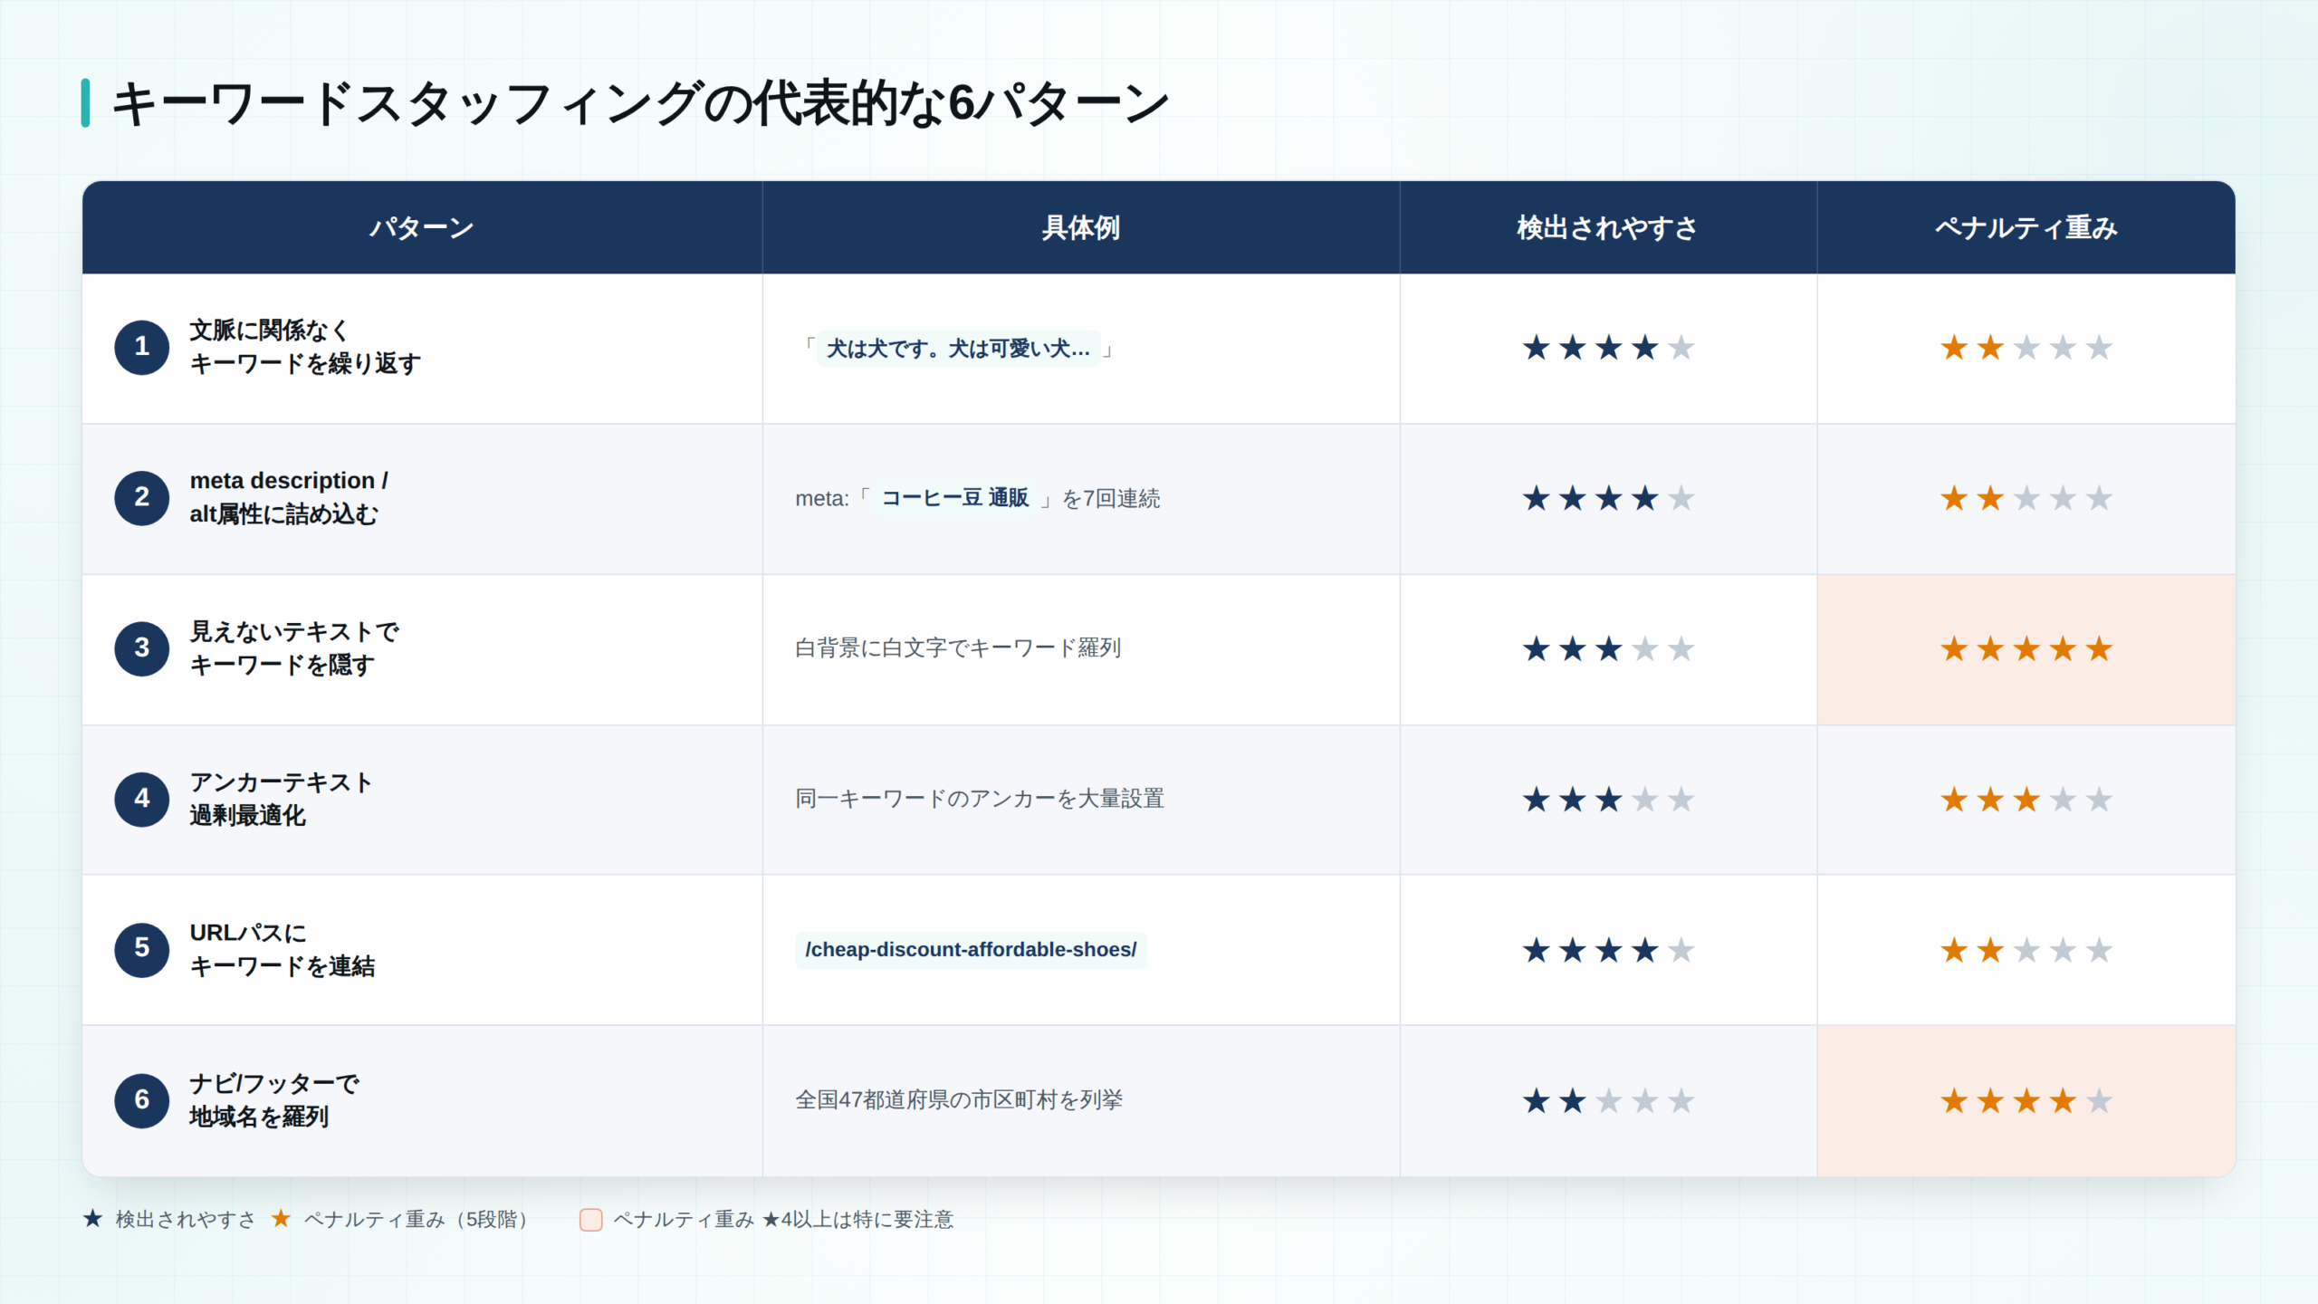Click the number 4 circle badge
Screen dimensions: 2318x1304
[142, 799]
